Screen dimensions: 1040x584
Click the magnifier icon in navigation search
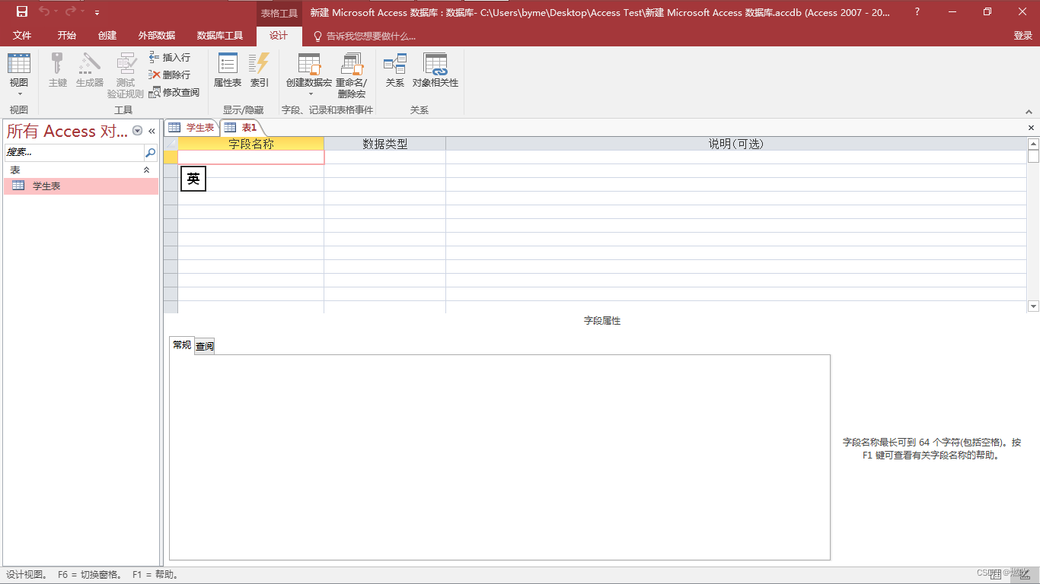pos(150,153)
